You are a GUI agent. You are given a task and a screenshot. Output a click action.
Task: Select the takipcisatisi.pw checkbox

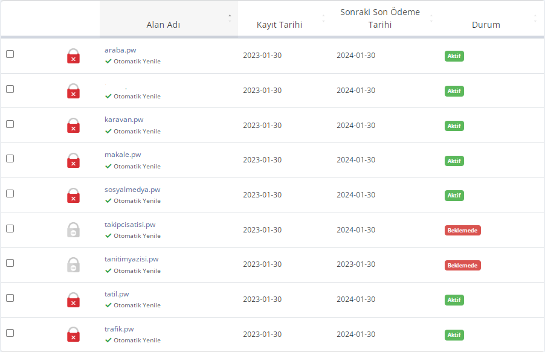pyautogui.click(x=10, y=229)
